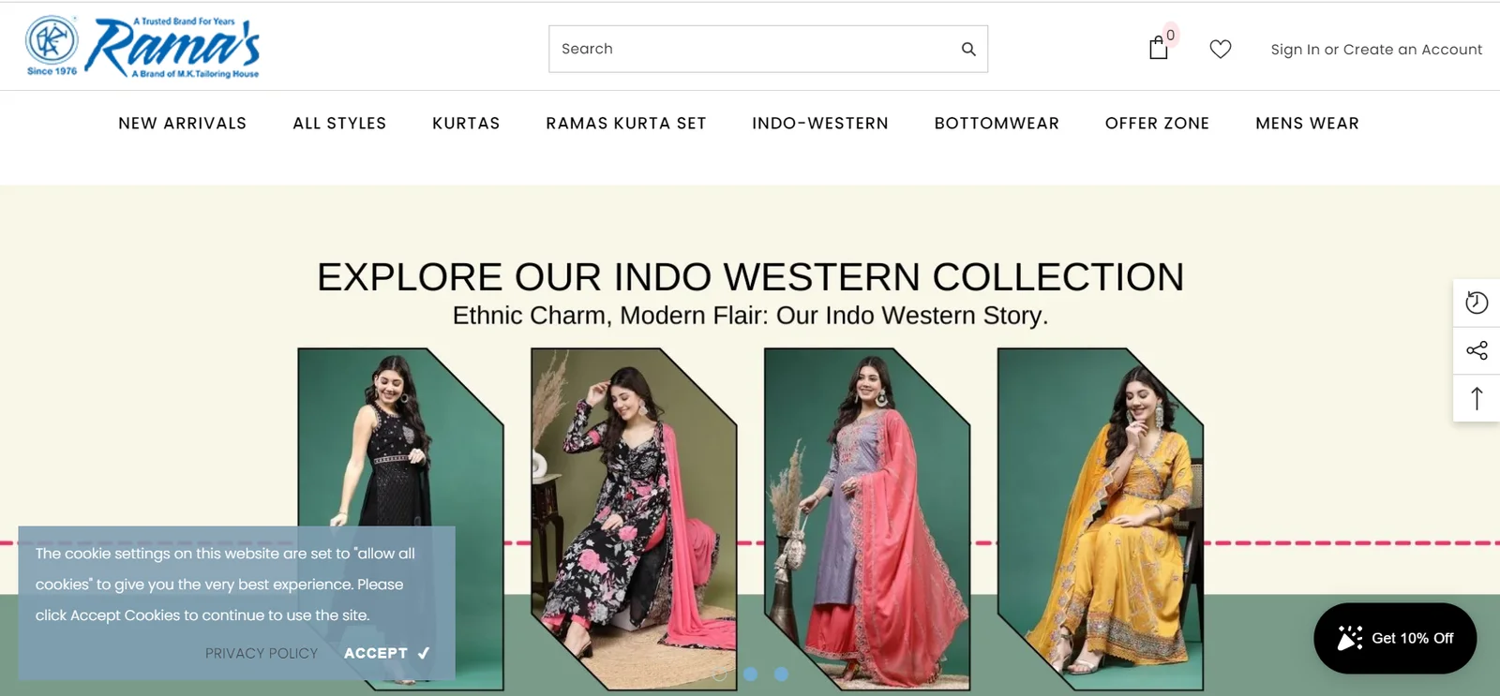
Task: Select the first carousel slide dot
Action: coord(720,674)
